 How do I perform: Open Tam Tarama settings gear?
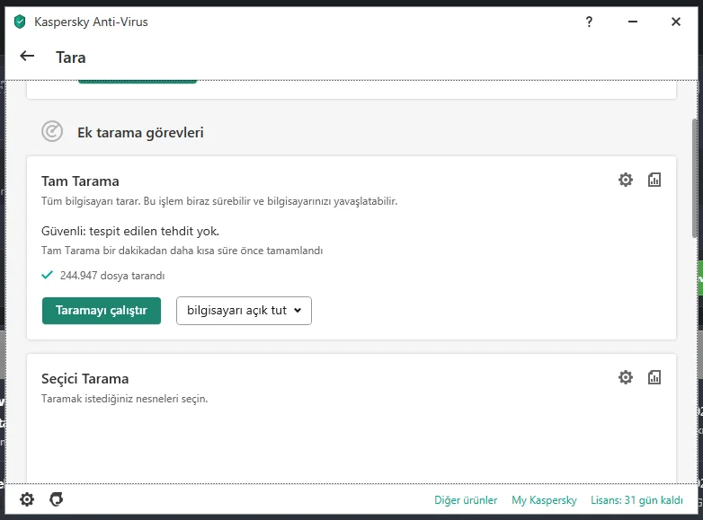point(626,180)
